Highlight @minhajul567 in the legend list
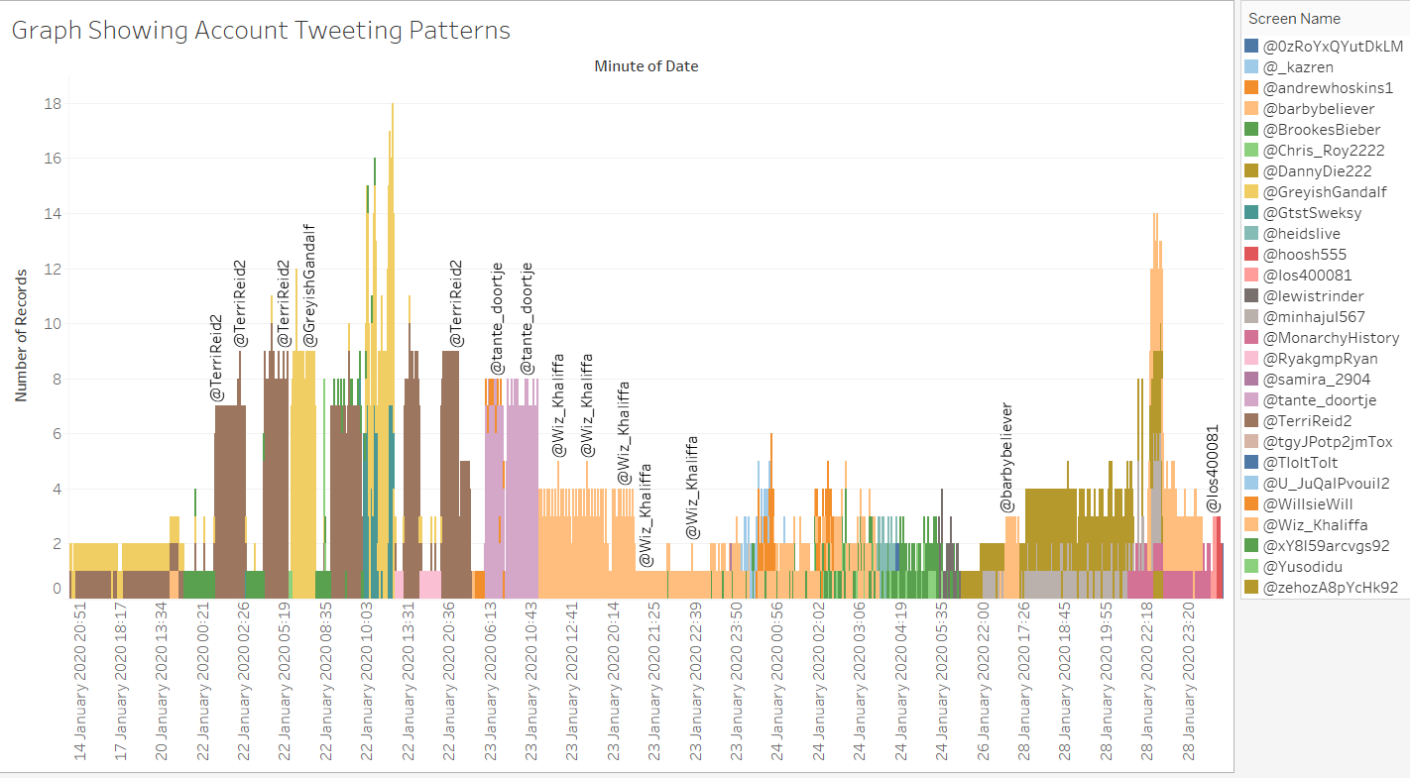This screenshot has height=778, width=1410. pyautogui.click(x=1314, y=317)
